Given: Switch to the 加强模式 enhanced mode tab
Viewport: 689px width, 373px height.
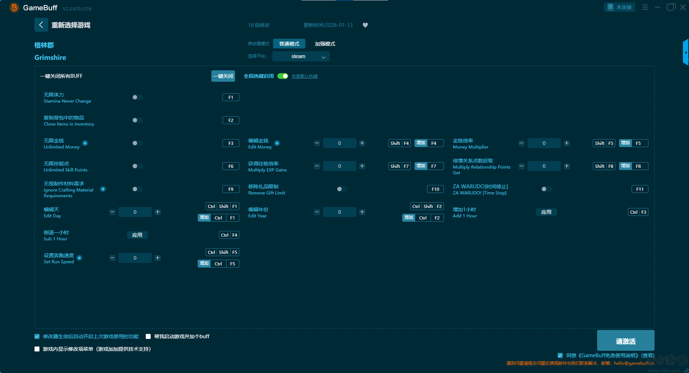Looking at the screenshot, I should click(x=325, y=44).
